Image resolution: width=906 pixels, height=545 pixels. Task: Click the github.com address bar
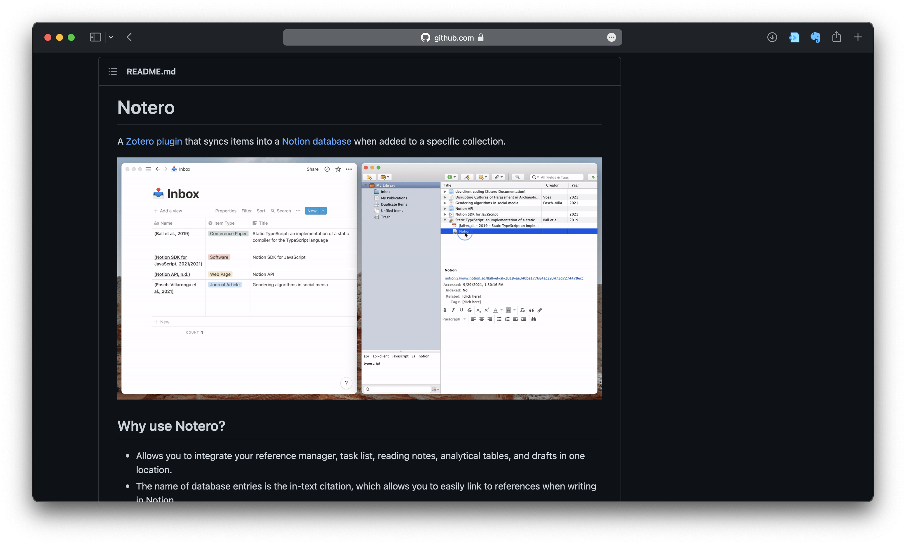(452, 37)
